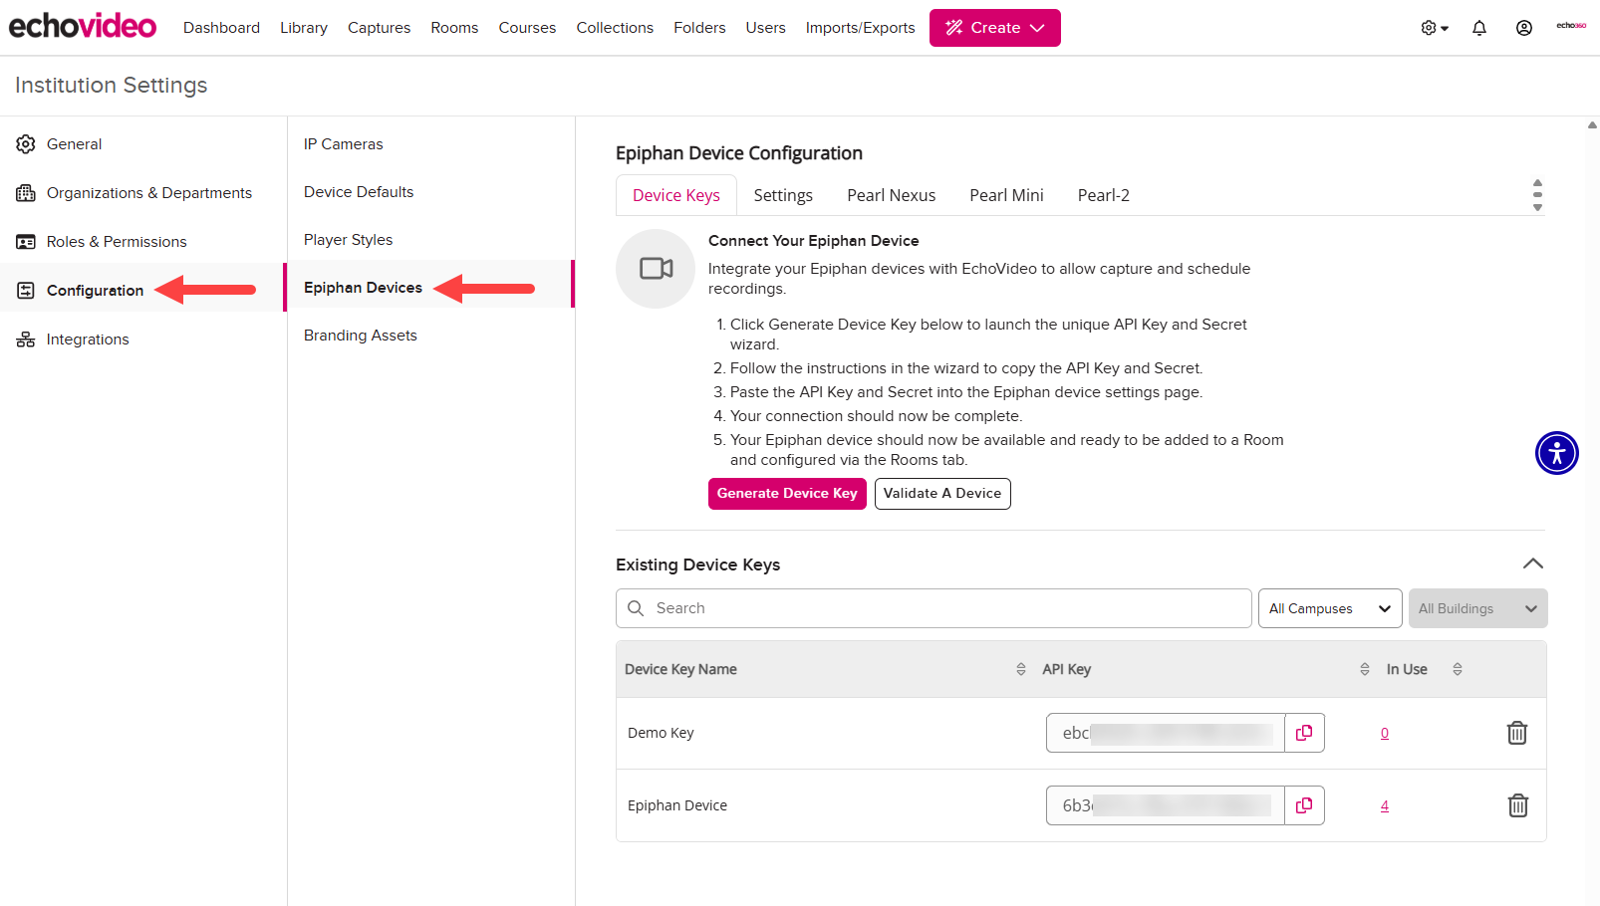The width and height of the screenshot is (1600, 906).
Task: Click the Demo Key API key field
Action: pyautogui.click(x=1166, y=733)
